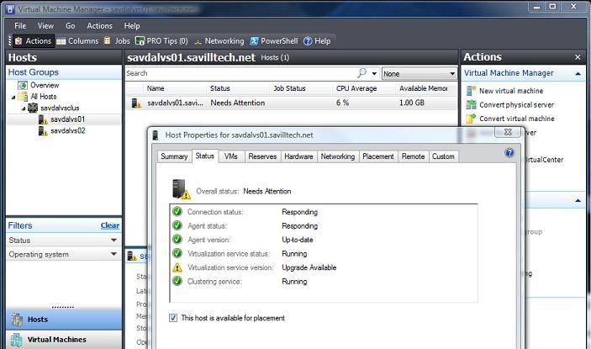Viewport: 591px width, 349px height.
Task: Sort by CPU Average column
Action: click(356, 88)
